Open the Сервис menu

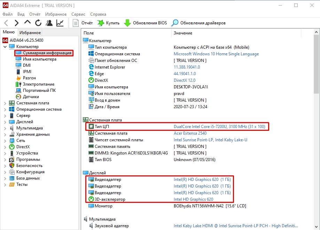click(x=78, y=14)
